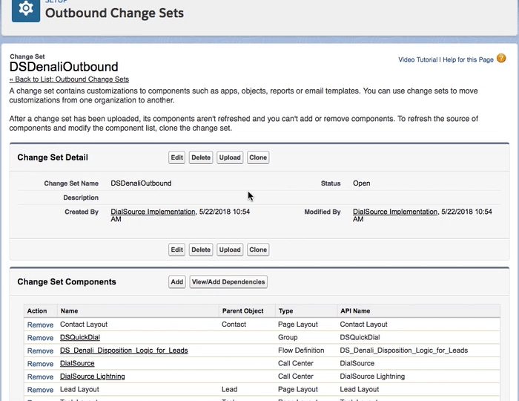Click the top Upload button
Viewport: 519px width, 401px height.
click(230, 157)
